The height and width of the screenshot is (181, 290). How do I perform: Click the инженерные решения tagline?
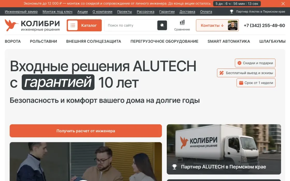click(40, 29)
